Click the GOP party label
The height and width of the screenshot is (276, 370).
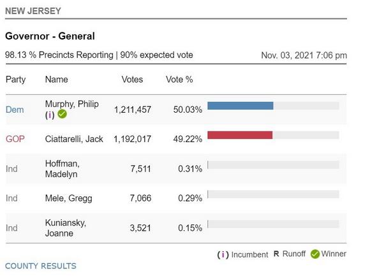pyautogui.click(x=15, y=139)
